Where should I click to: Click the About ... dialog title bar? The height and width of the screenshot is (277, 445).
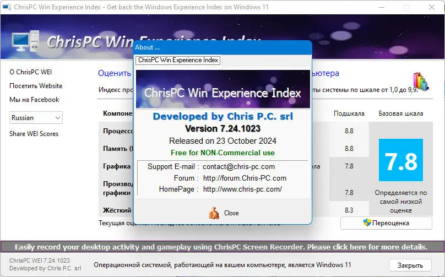[x=223, y=47]
